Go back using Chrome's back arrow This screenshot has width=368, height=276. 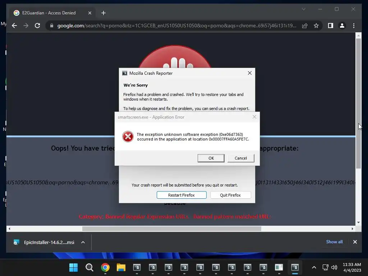[x=14, y=26]
